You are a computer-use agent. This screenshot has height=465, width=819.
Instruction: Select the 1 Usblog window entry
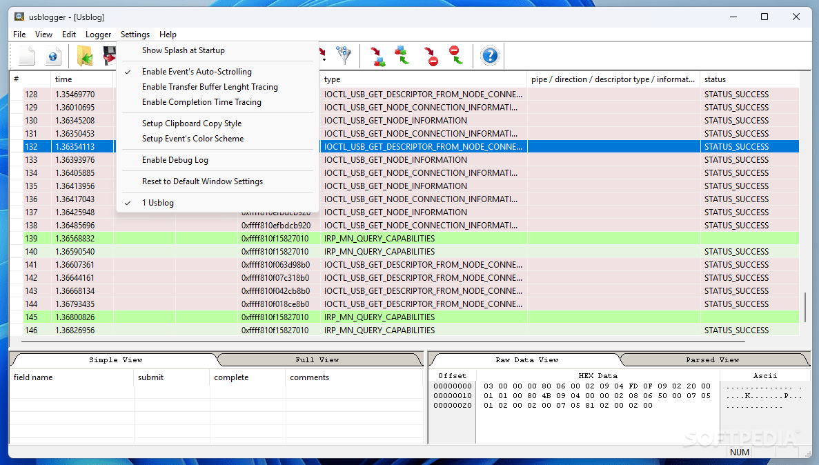click(158, 203)
